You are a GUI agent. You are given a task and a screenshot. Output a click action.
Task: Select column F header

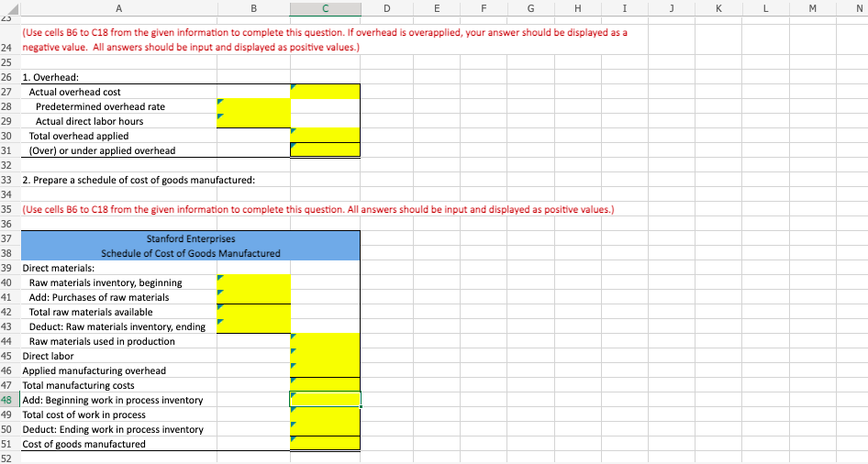pos(484,7)
